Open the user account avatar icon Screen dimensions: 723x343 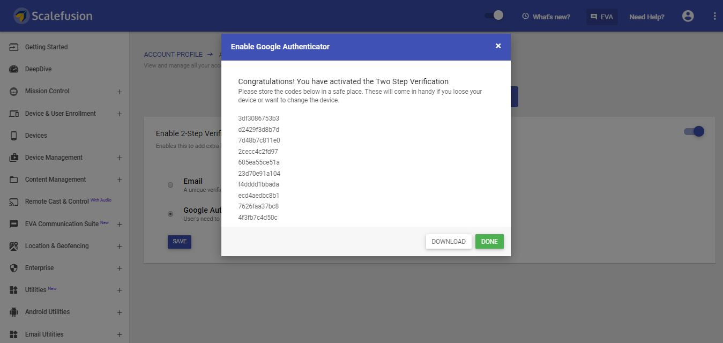click(x=688, y=16)
